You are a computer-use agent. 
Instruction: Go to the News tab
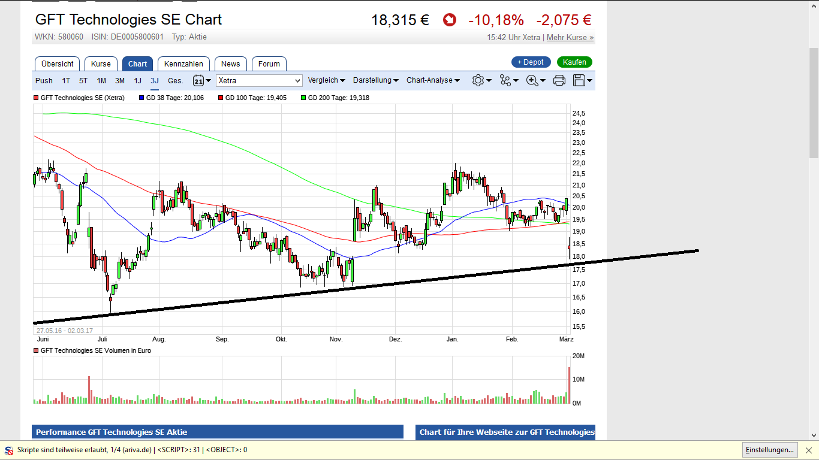tap(230, 64)
